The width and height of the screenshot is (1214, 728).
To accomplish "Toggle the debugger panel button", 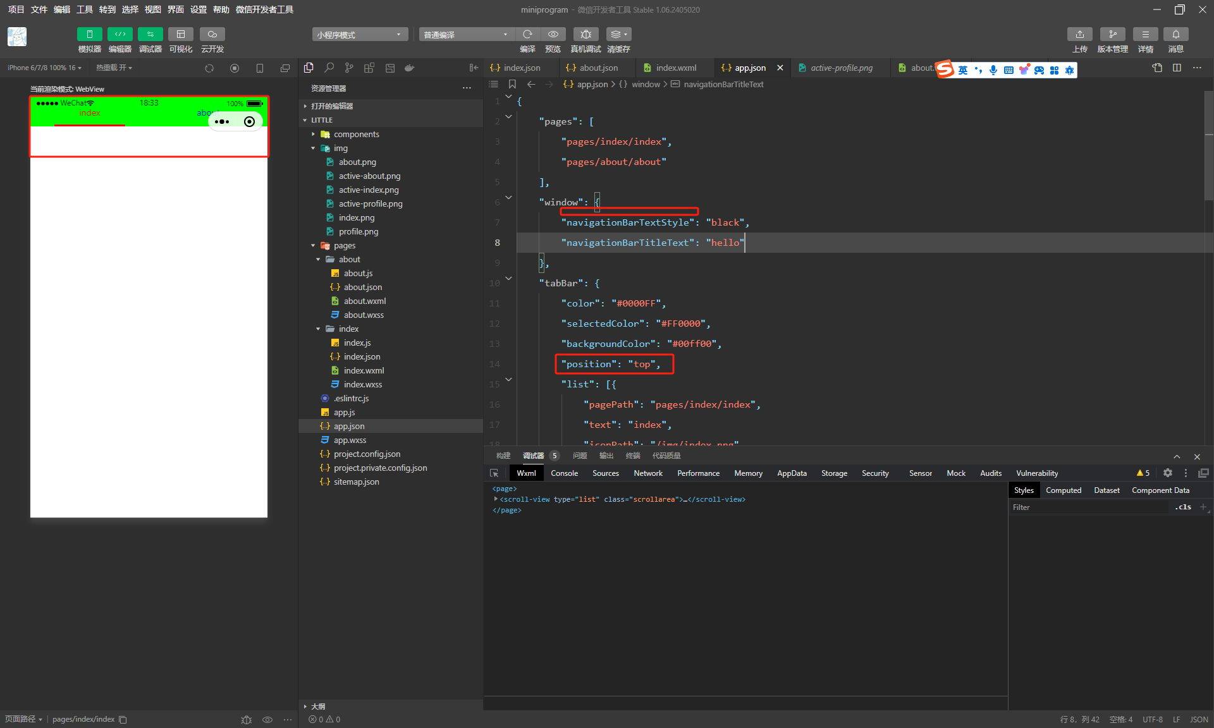I will 150,34.
